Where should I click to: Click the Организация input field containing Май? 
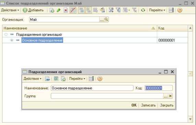click(65, 20)
